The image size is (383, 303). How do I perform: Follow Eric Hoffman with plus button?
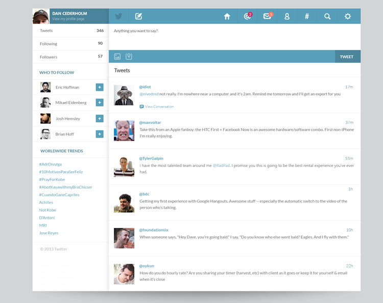pyautogui.click(x=100, y=87)
